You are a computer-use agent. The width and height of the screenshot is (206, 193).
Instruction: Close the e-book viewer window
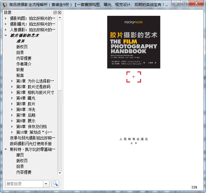point(196,3)
